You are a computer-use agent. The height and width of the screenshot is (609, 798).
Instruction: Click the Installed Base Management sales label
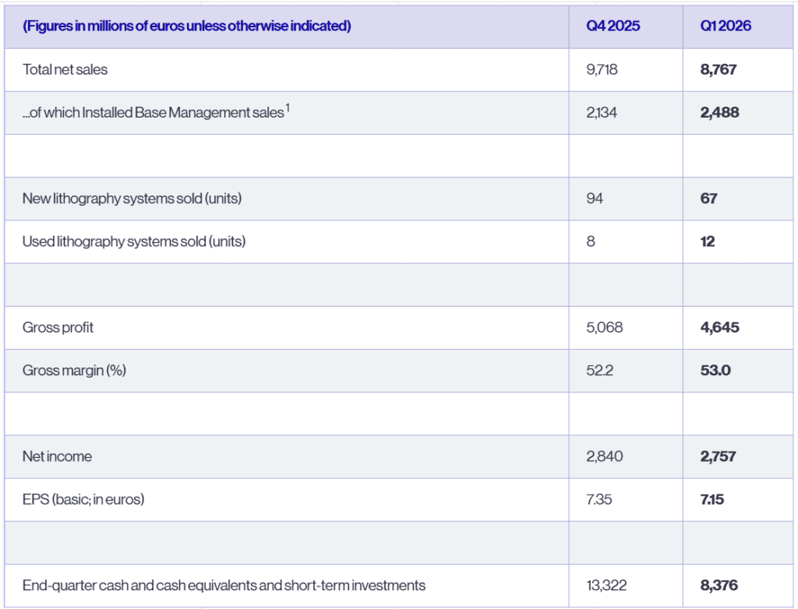[x=153, y=113]
